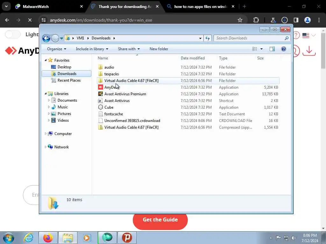Switch to the MalwareWatch browser tab
The height and width of the screenshot is (244, 326).
click(49, 7)
